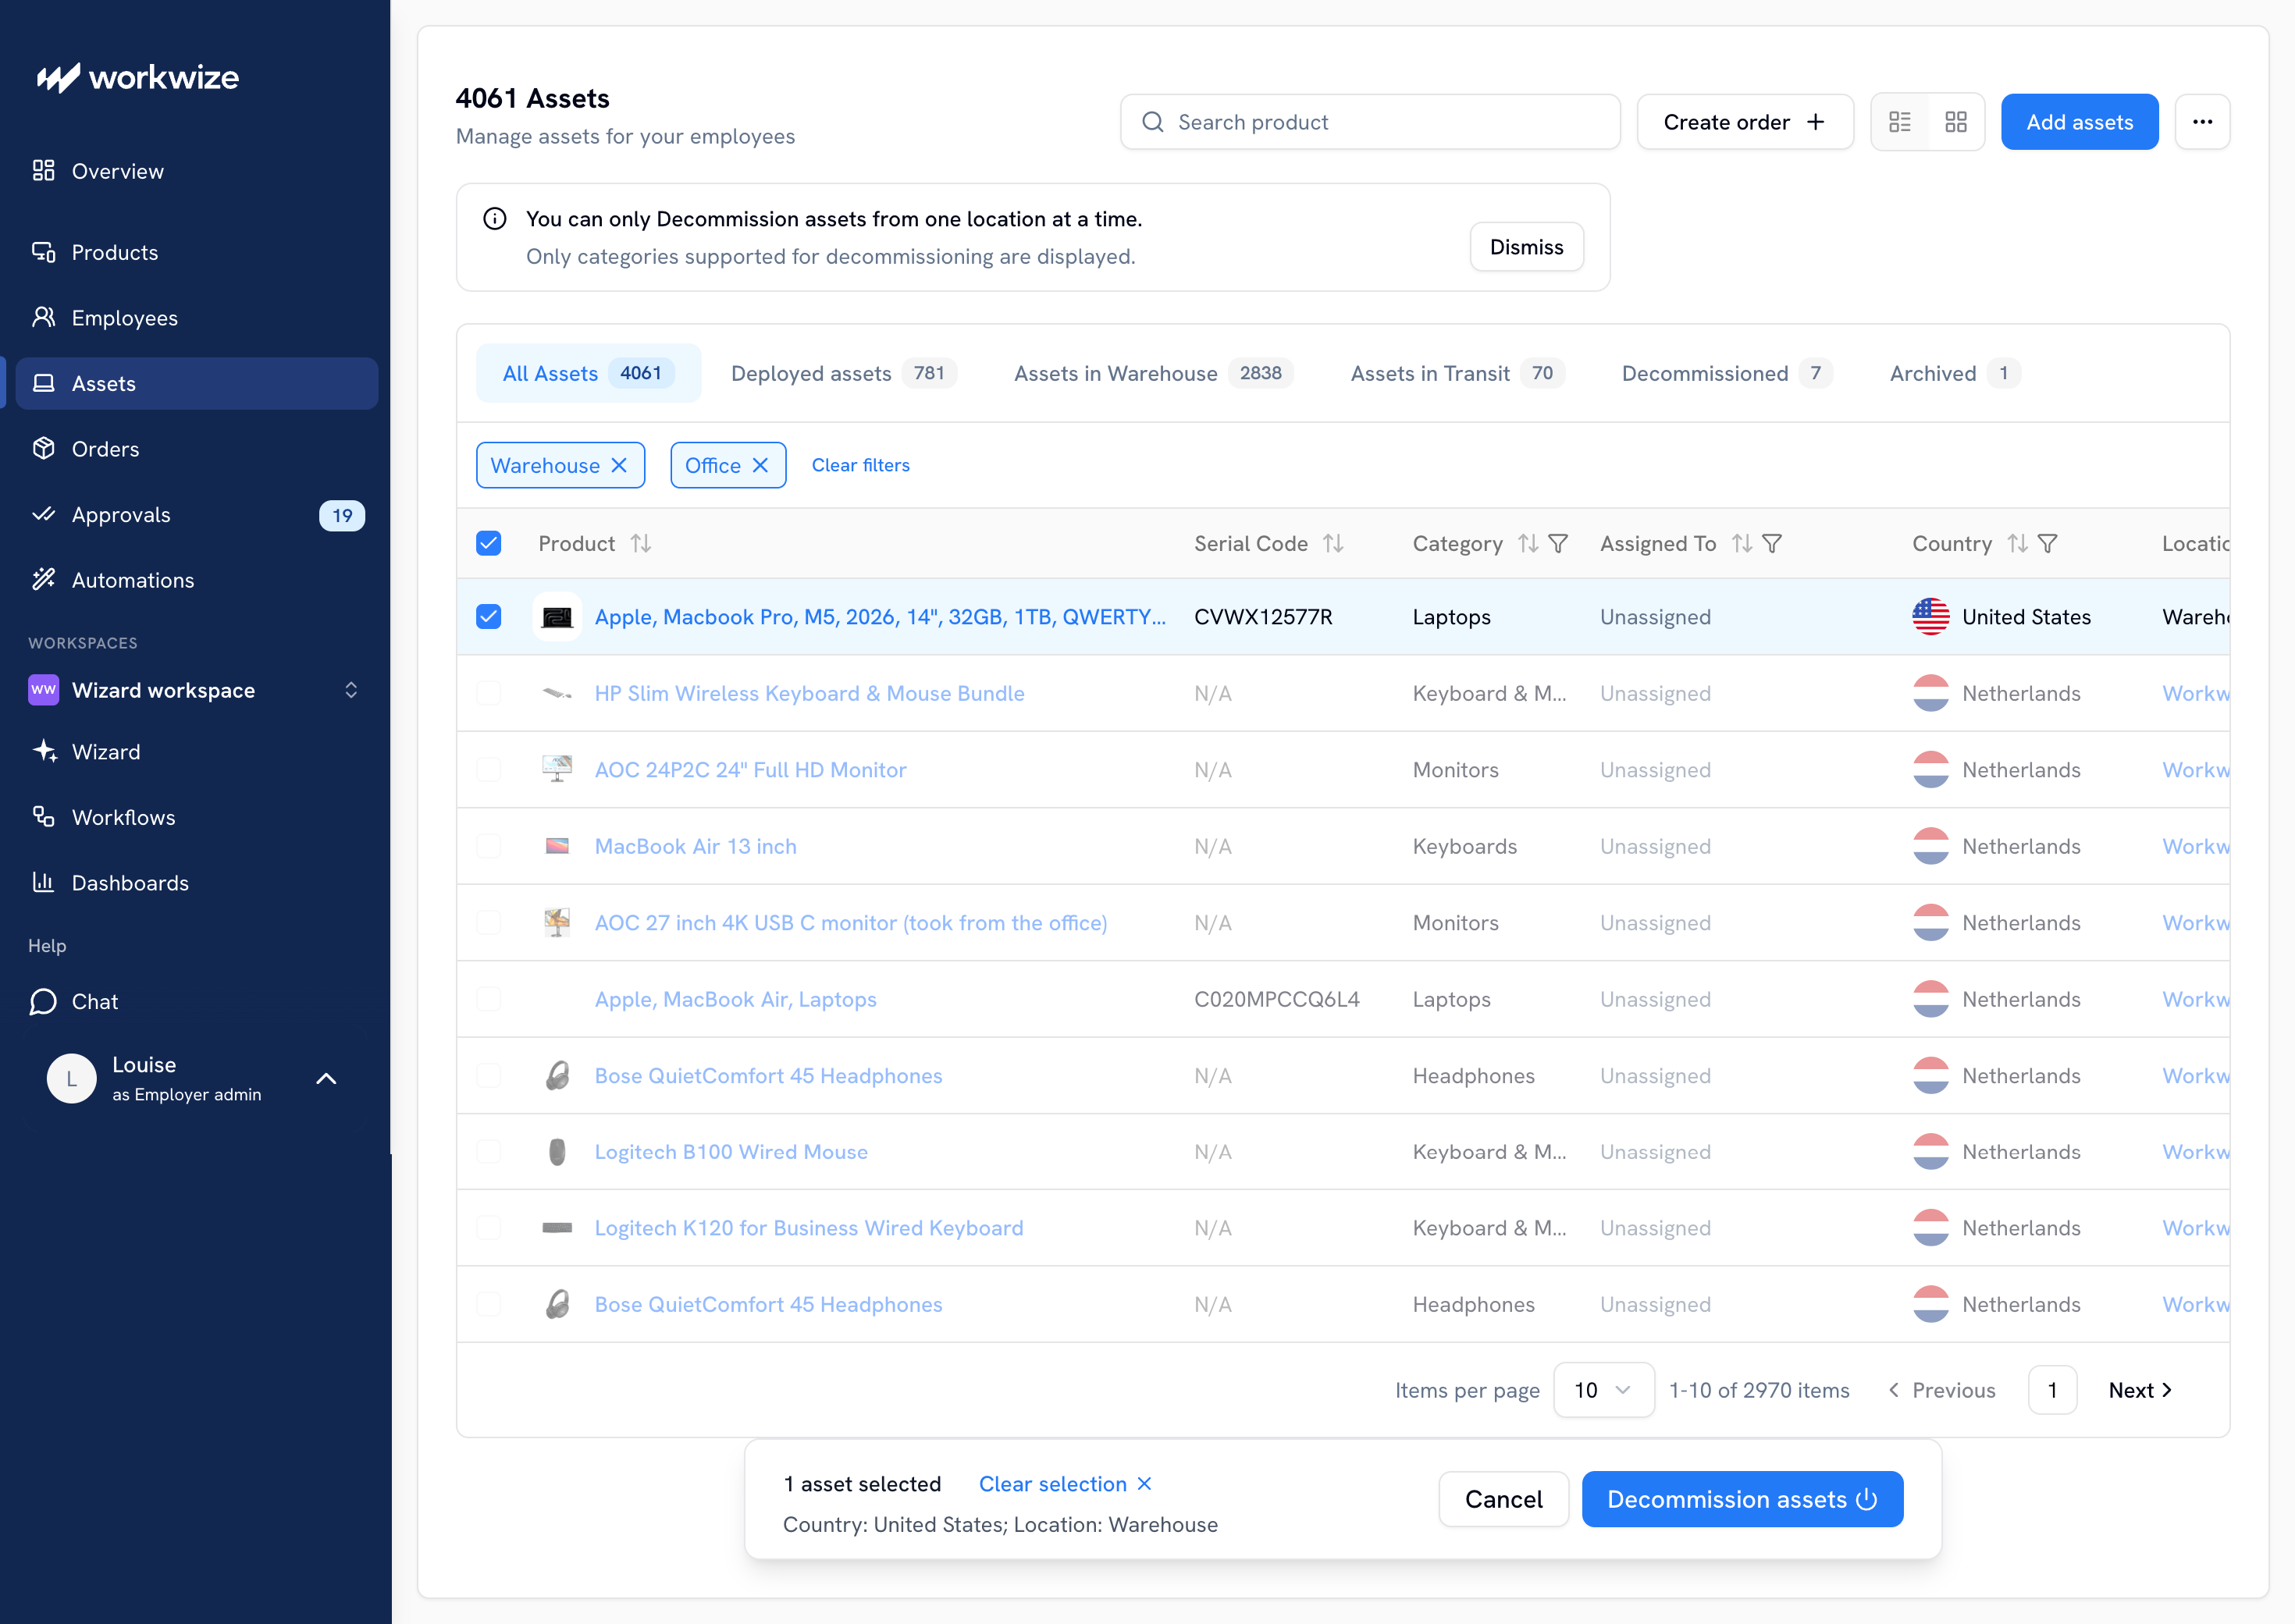
Task: Check the MacBook Air 13 inch row checkbox
Action: tap(489, 846)
